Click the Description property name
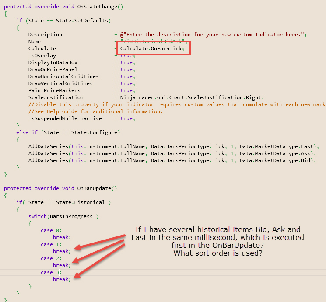The height and width of the screenshot is (302, 326). [x=45, y=35]
